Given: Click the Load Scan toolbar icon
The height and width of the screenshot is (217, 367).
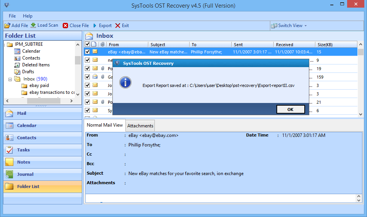Looking at the screenshot, I should (x=34, y=25).
